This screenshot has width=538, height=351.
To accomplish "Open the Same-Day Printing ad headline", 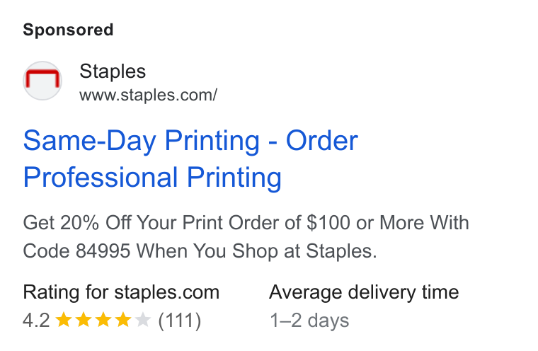I will tap(190, 141).
